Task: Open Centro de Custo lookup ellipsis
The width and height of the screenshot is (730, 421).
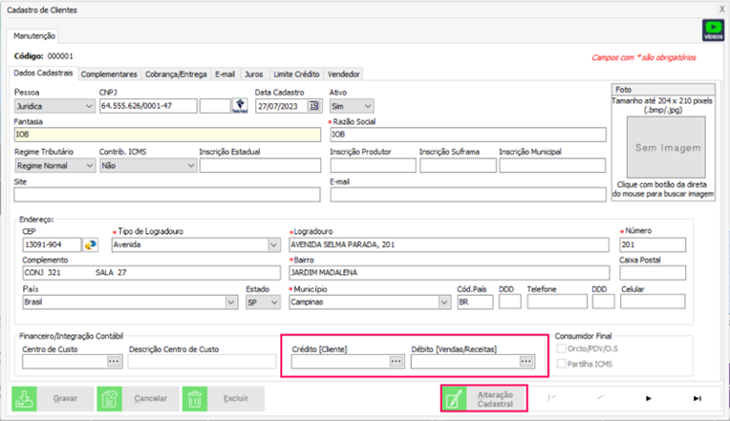Action: point(114,362)
